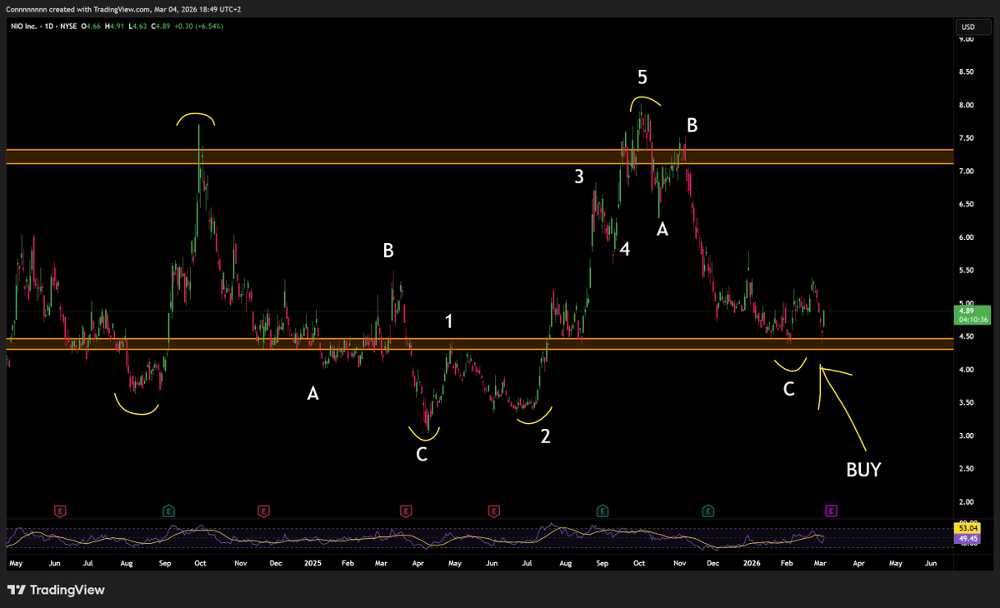1000x608 pixels.
Task: Click the 4.00 price axis label
Action: [967, 370]
